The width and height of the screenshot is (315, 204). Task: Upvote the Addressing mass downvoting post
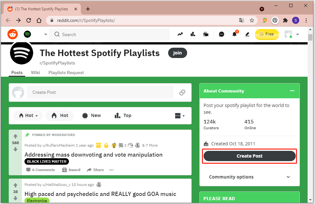(x=15, y=136)
